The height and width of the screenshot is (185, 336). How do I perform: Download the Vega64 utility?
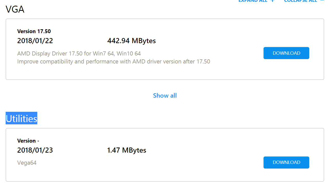tap(286, 162)
